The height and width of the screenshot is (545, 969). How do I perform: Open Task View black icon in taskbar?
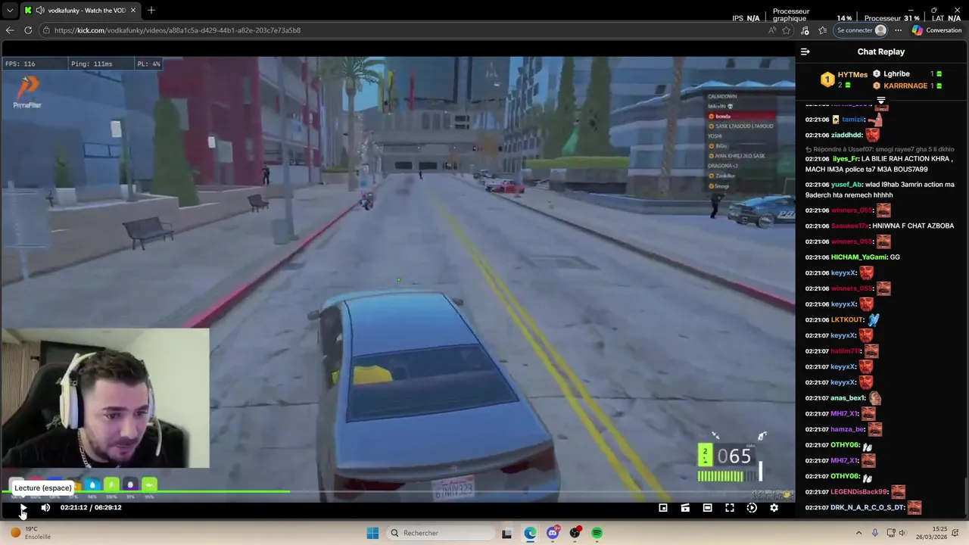pos(506,533)
